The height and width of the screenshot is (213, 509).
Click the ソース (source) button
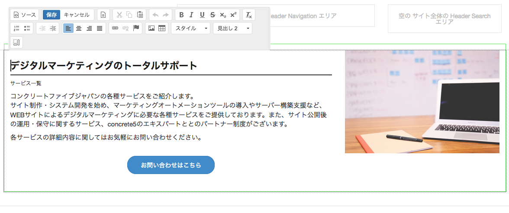pyautogui.click(x=25, y=15)
